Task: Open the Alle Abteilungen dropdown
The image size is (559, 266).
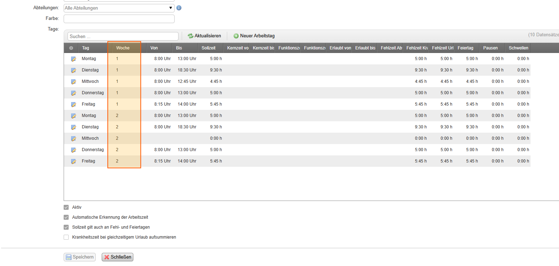Action: pos(119,8)
